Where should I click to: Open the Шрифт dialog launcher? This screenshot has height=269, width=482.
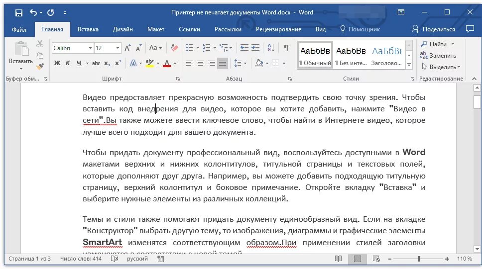[x=178, y=79]
